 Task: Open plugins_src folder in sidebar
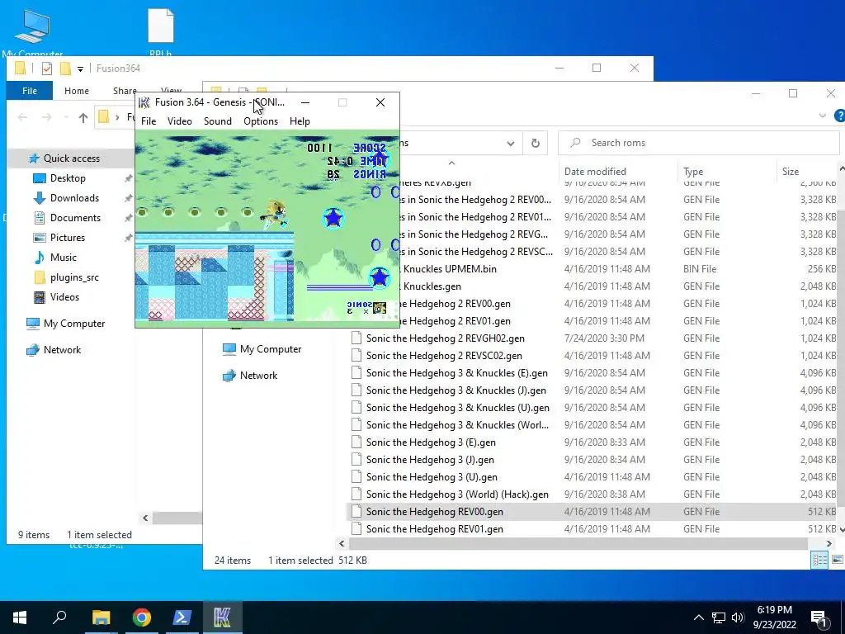pos(74,277)
